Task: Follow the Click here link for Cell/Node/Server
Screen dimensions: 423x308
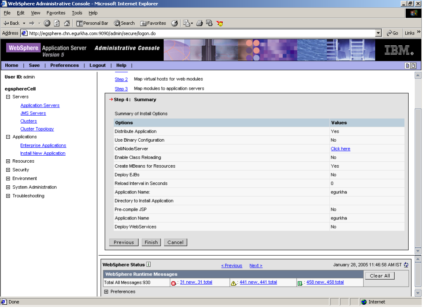Action: (340, 149)
